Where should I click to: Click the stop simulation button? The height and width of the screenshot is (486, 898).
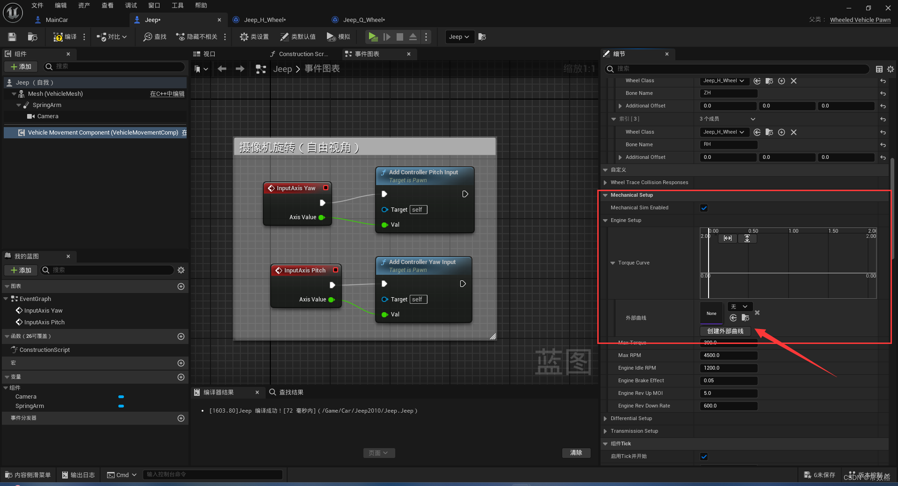coord(400,37)
